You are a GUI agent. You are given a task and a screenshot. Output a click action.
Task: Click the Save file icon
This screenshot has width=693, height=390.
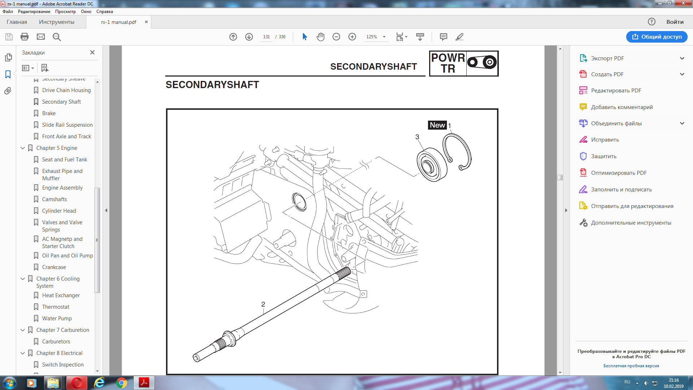(x=9, y=37)
